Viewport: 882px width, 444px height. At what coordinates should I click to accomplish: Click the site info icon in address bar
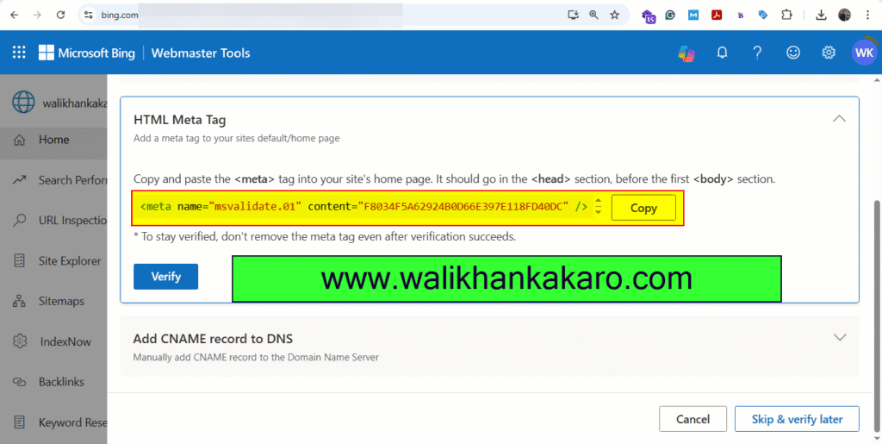pos(89,16)
